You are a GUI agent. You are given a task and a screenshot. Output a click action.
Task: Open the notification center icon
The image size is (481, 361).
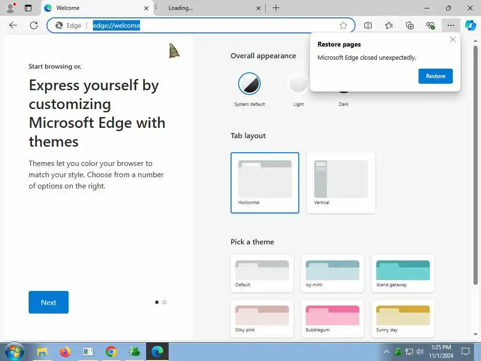[465, 352]
